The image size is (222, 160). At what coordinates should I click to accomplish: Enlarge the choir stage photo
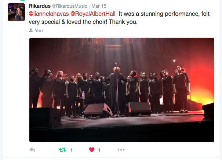(x=121, y=90)
